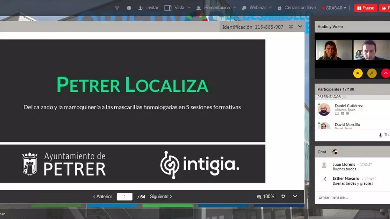390x219 pixels.
Task: Click the microphone icon below participants list
Action: coord(381,135)
